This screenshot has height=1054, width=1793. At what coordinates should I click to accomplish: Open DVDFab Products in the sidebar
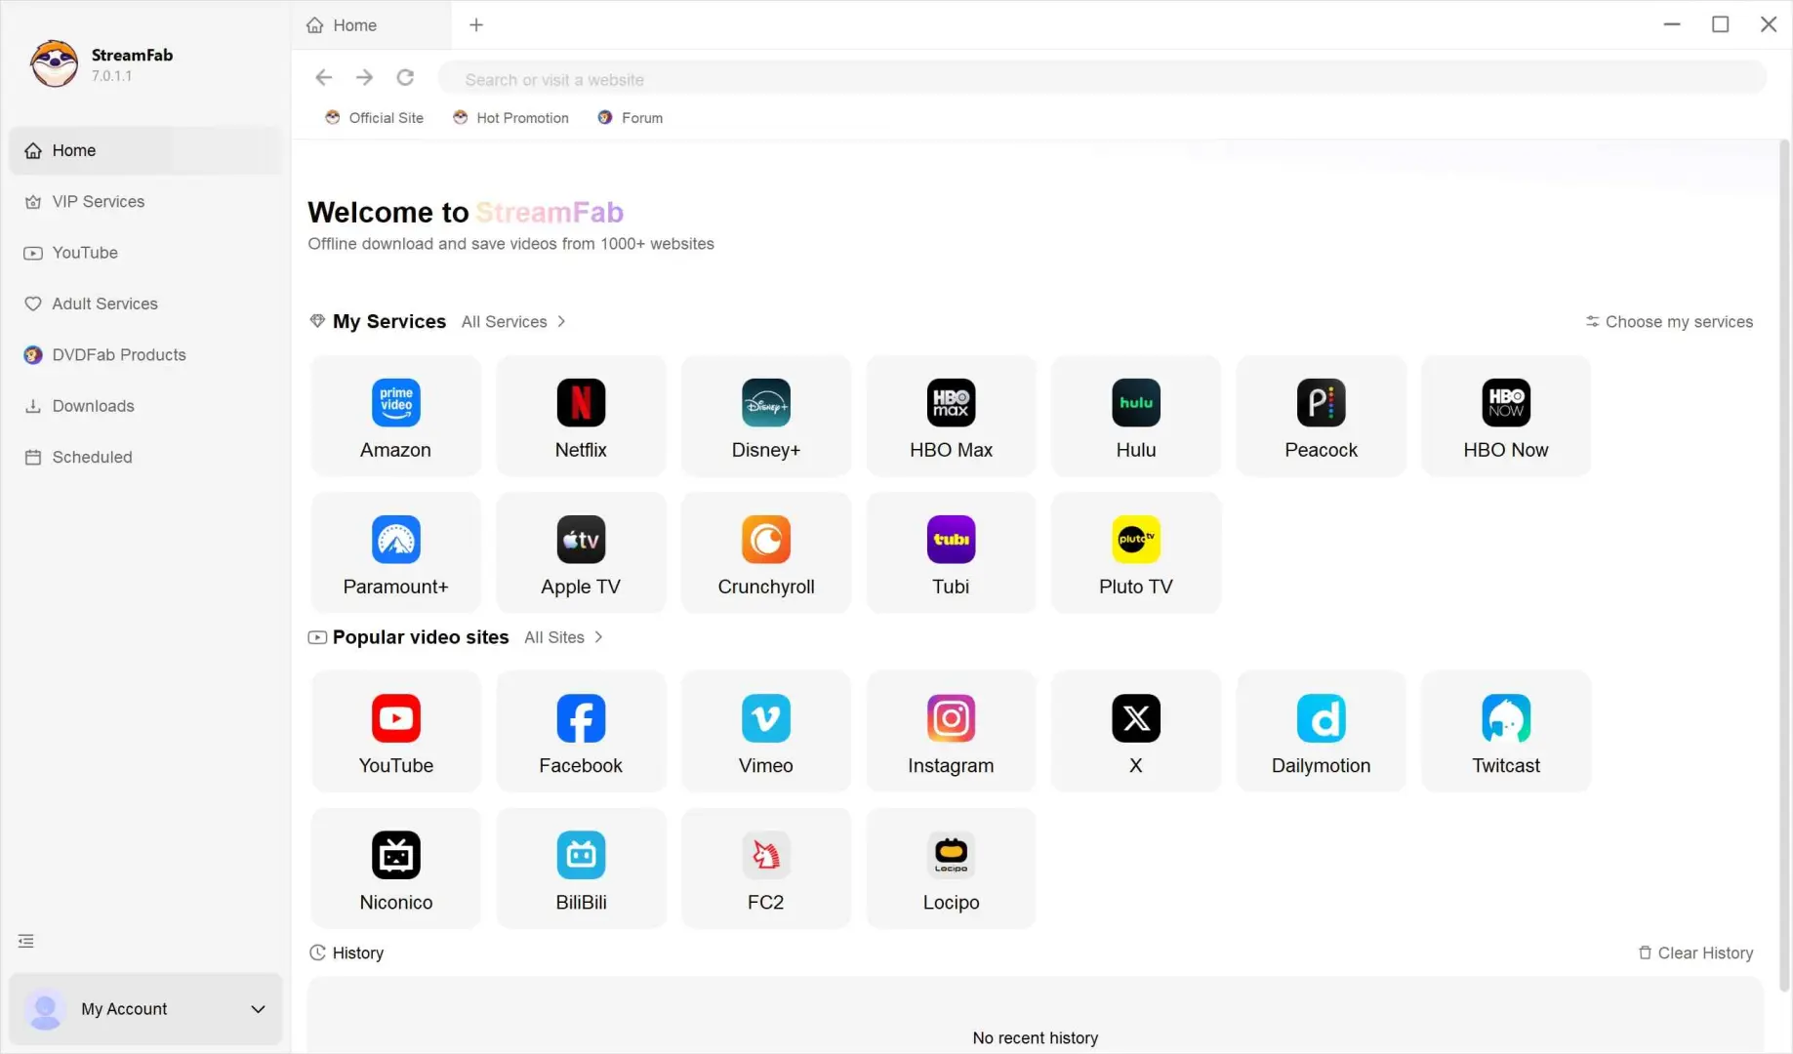146,355
